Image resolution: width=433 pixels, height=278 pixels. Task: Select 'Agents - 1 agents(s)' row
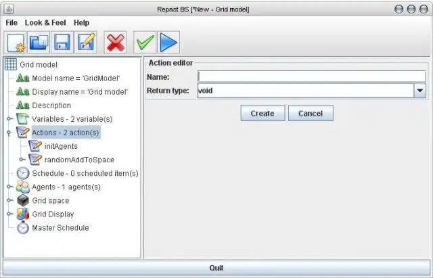click(66, 187)
